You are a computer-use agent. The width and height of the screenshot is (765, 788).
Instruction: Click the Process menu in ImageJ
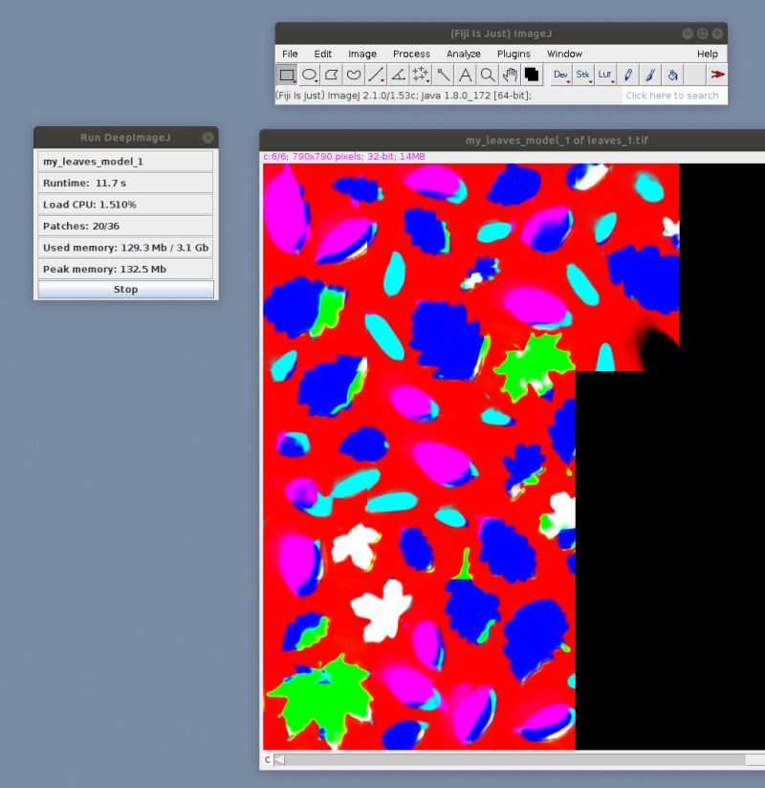click(411, 54)
